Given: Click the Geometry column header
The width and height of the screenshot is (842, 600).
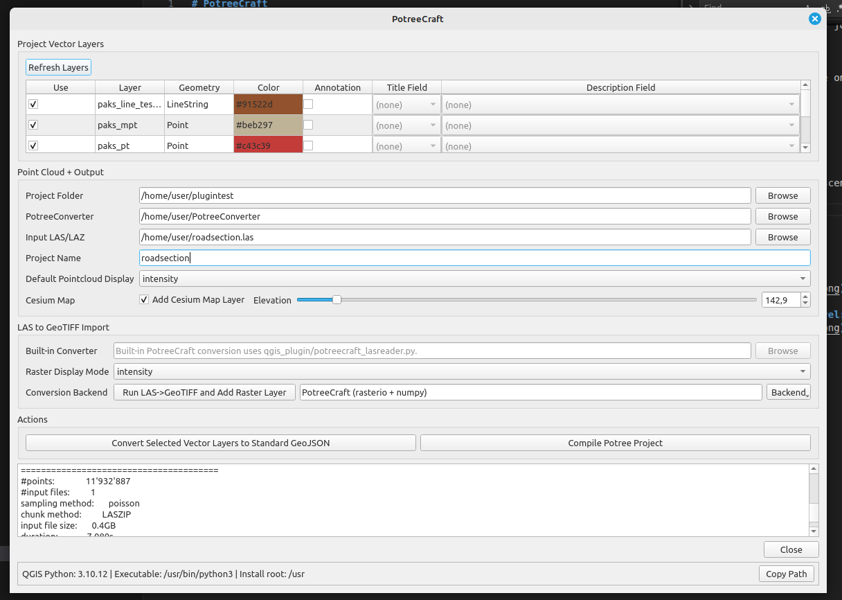Looking at the screenshot, I should coord(199,87).
